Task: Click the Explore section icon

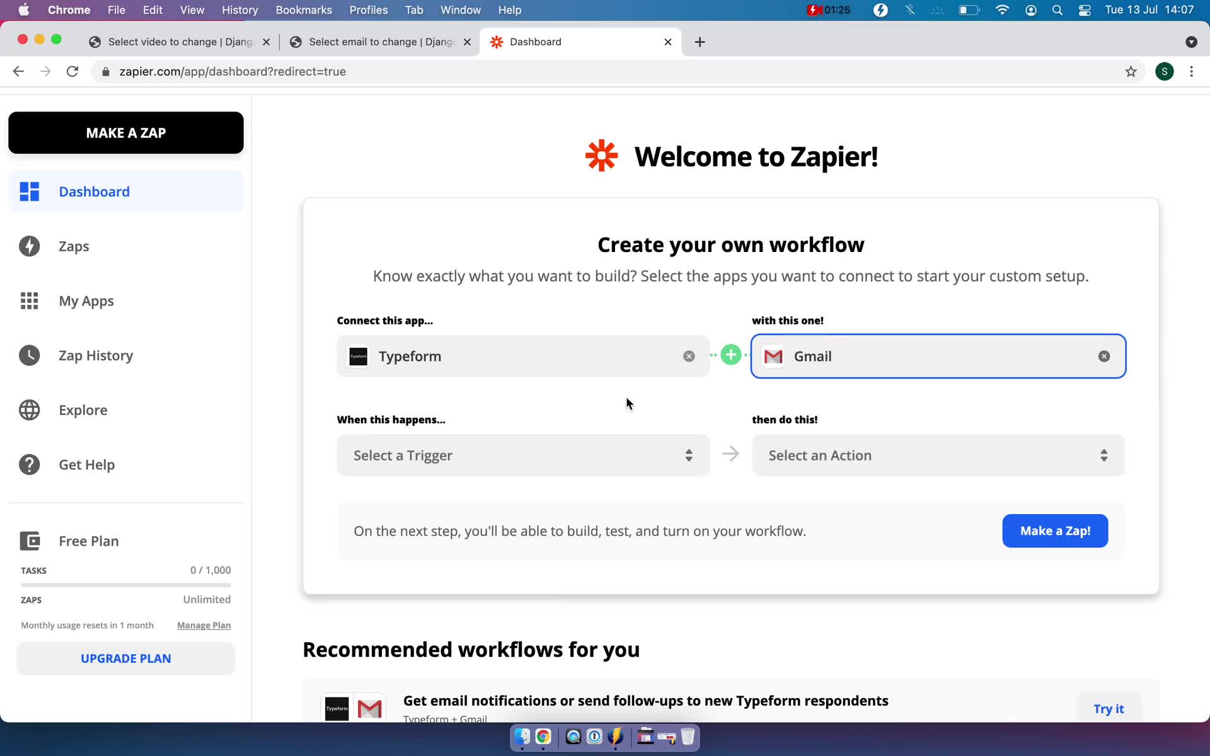Action: click(30, 409)
